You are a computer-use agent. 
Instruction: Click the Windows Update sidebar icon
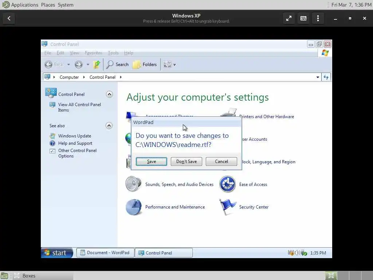[52, 136]
